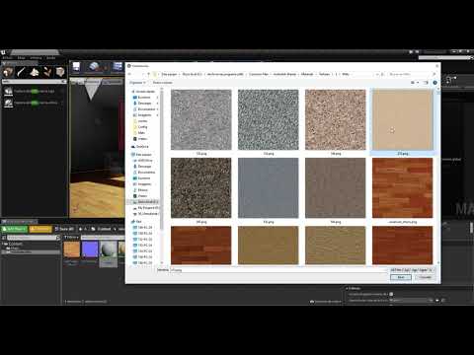Toggle the sources panel icon beside folder search
474x355 pixels.
click(4, 238)
